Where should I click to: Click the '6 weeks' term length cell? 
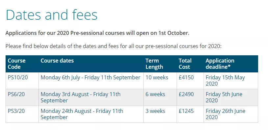click(x=160, y=97)
